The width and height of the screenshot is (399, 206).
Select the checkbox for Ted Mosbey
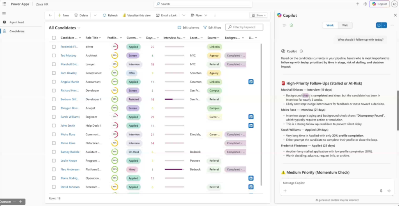pyautogui.click(x=54, y=56)
